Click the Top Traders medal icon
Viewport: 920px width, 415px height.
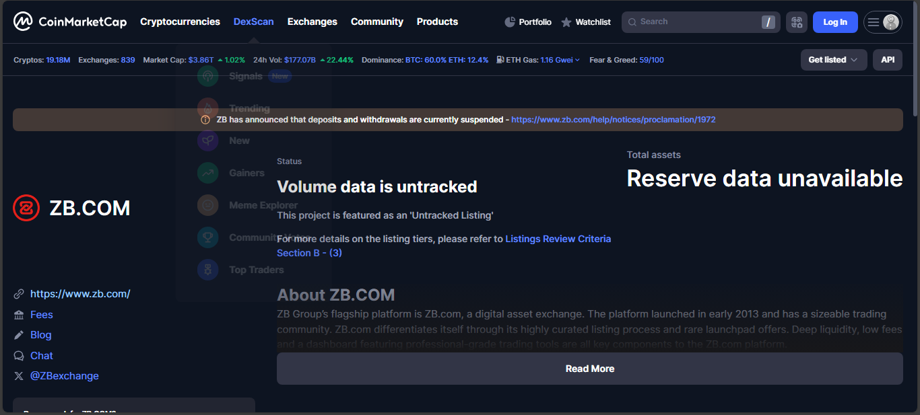point(208,270)
